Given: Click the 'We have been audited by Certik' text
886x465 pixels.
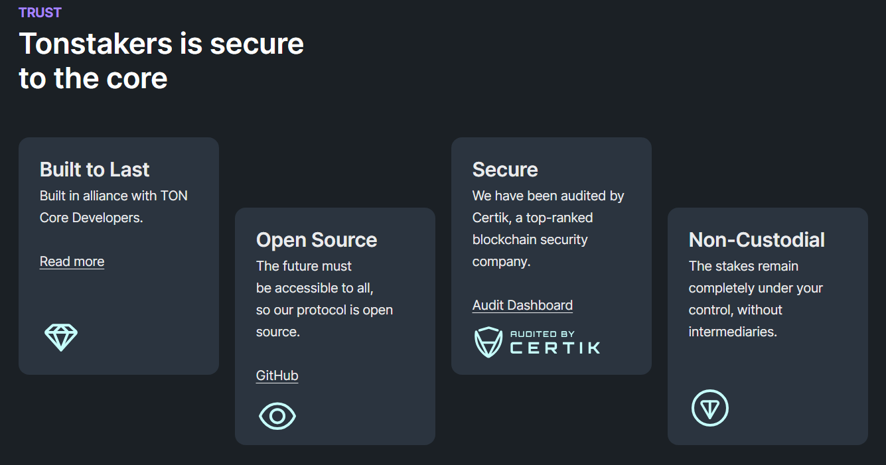Looking at the screenshot, I should pos(548,196).
